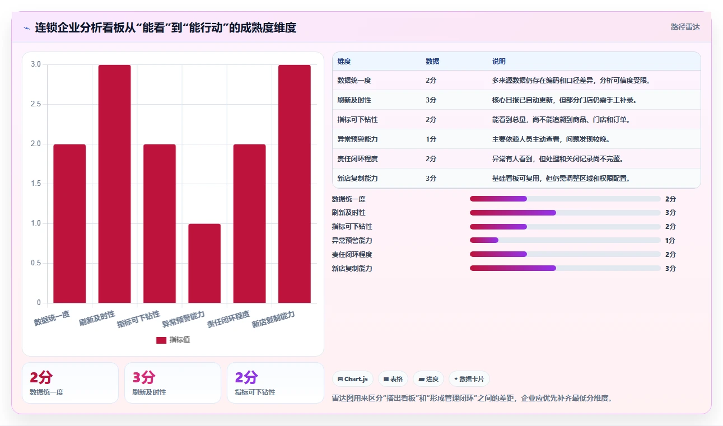The height and width of the screenshot is (426, 723).
Task: Open the 2分 指标可下钻性 summary card
Action: pos(275,383)
